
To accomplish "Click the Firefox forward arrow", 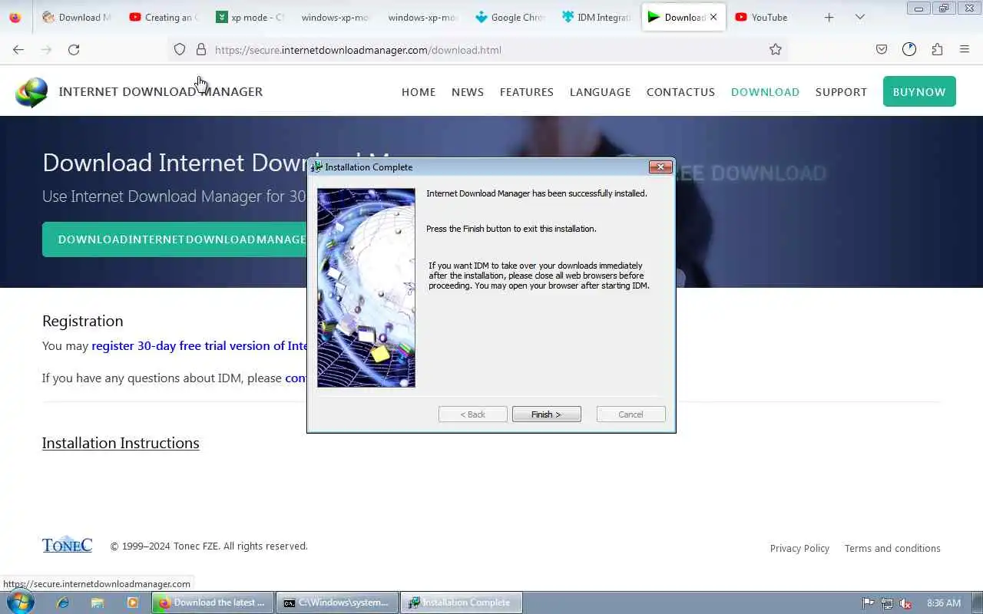I will (x=46, y=49).
